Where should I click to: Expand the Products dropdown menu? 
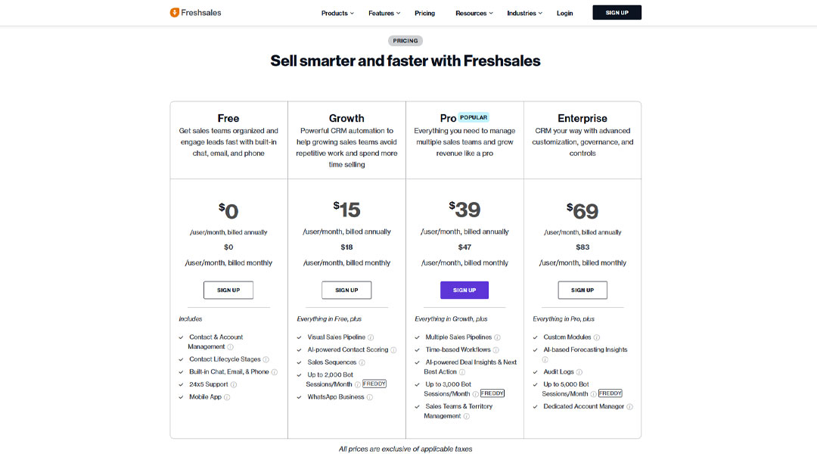click(x=337, y=13)
